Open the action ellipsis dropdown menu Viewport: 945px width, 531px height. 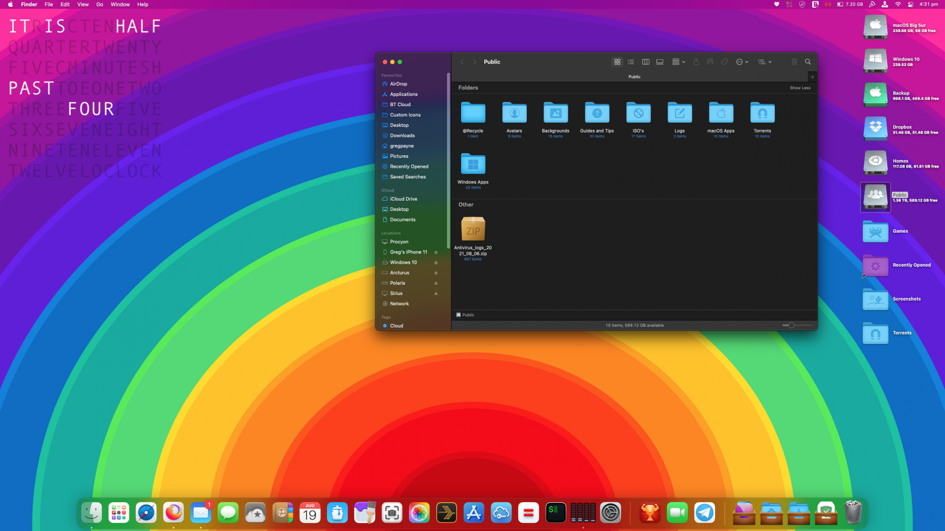742,62
